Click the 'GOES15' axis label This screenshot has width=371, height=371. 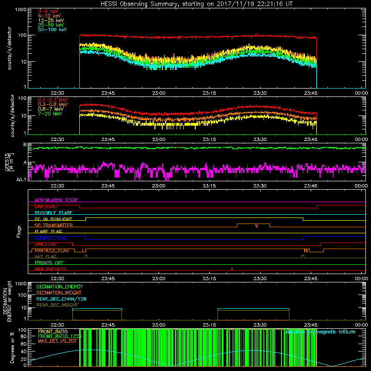[7, 162]
